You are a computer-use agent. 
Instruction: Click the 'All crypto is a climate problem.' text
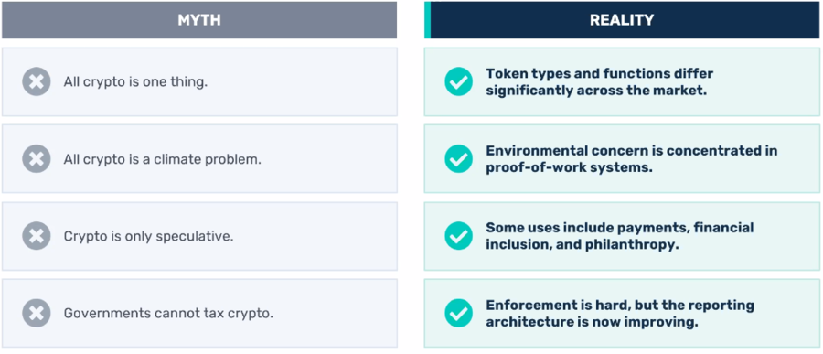(162, 159)
